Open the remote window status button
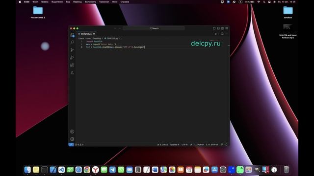 point(71,145)
